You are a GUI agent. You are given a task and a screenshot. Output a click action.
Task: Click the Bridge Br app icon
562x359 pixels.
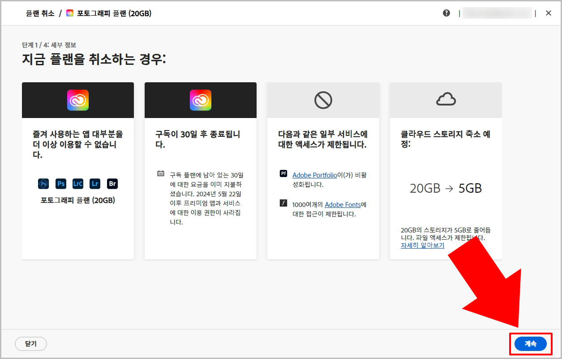112,184
